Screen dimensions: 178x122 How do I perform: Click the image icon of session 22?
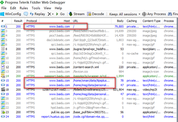3,108
